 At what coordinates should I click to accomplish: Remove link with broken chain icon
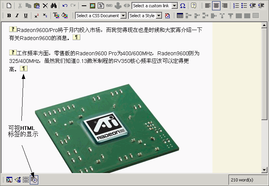[127, 6]
